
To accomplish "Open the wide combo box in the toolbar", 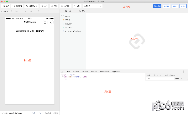I will (x=92, y=6).
